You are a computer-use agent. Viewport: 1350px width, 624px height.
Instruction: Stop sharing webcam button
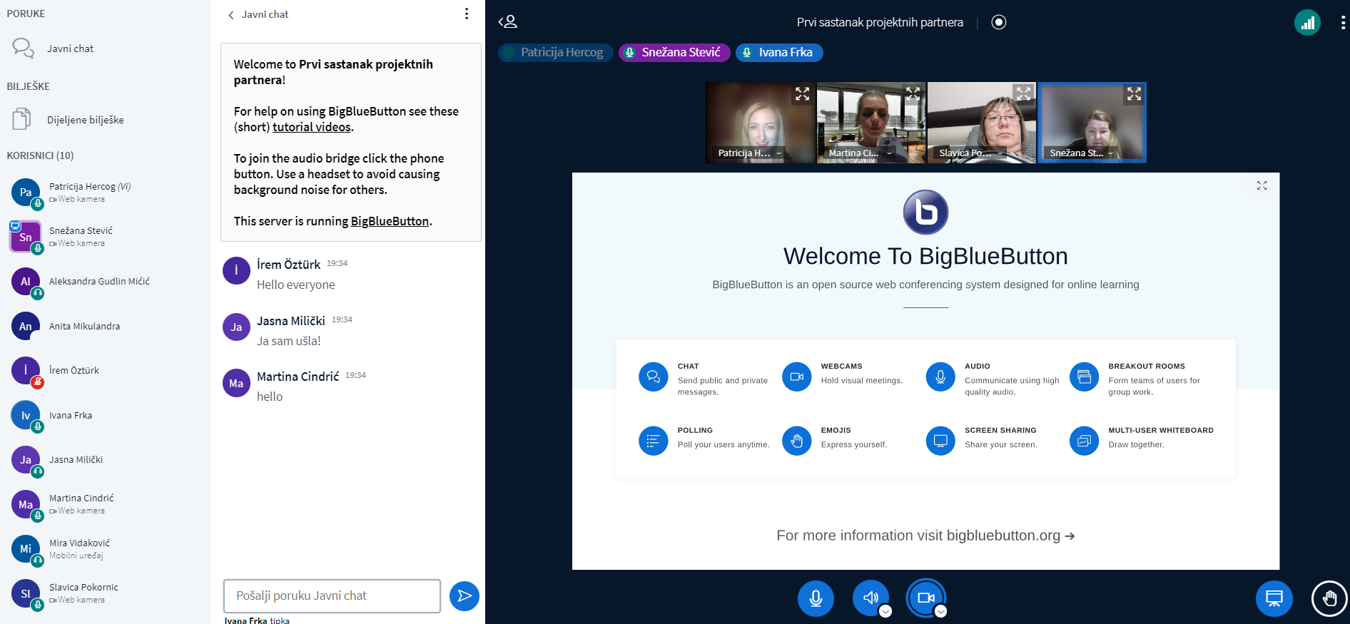click(926, 598)
